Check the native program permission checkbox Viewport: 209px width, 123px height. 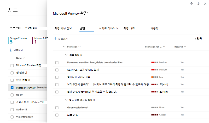click(x=57, y=85)
